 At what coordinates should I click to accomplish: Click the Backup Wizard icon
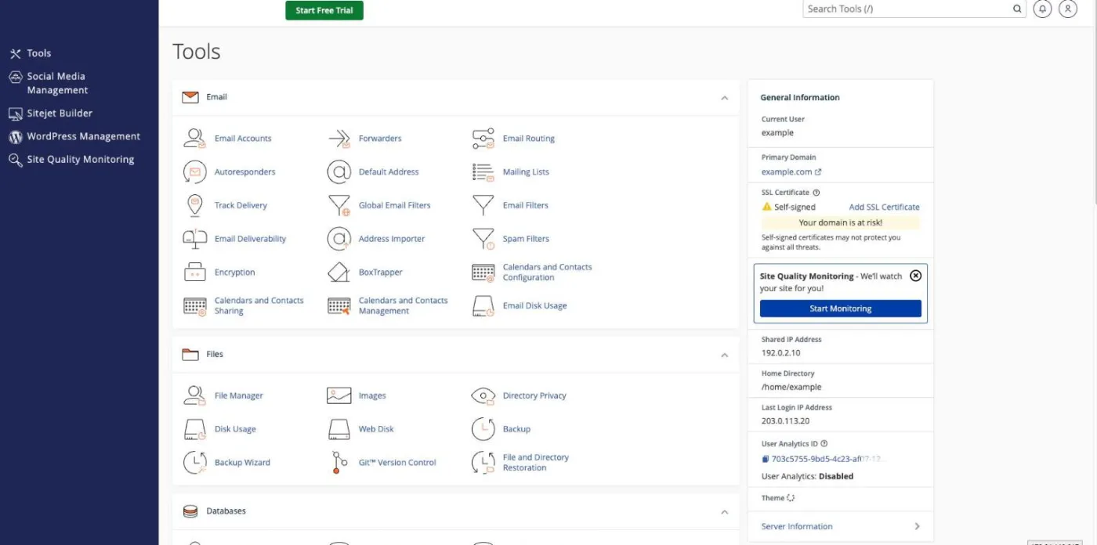click(194, 463)
